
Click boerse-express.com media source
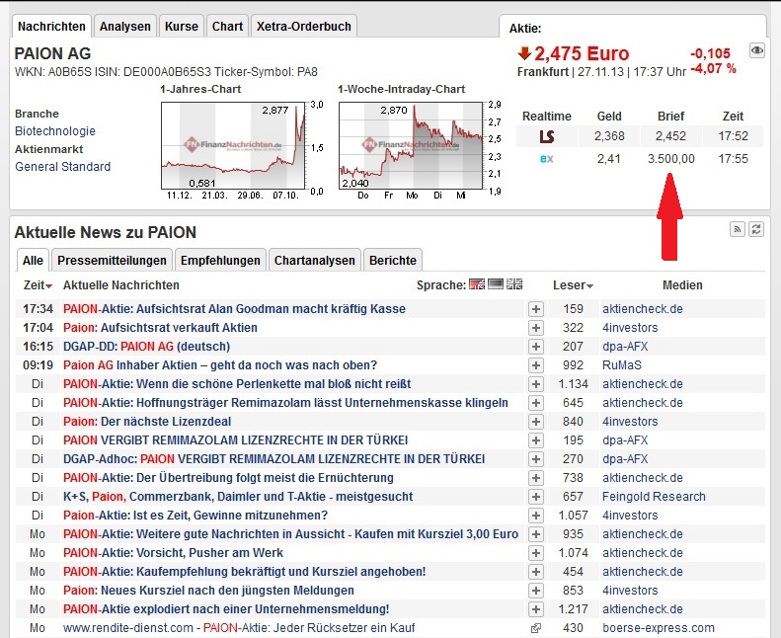tap(658, 628)
